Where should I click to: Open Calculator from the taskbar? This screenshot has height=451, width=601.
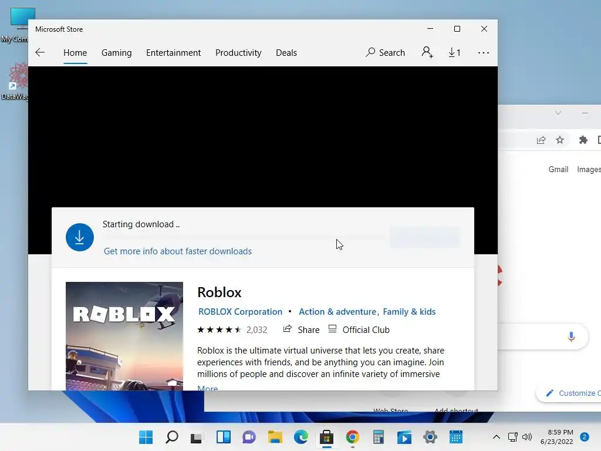[379, 437]
